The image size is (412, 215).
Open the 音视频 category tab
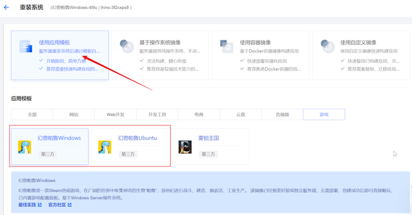coord(282,114)
